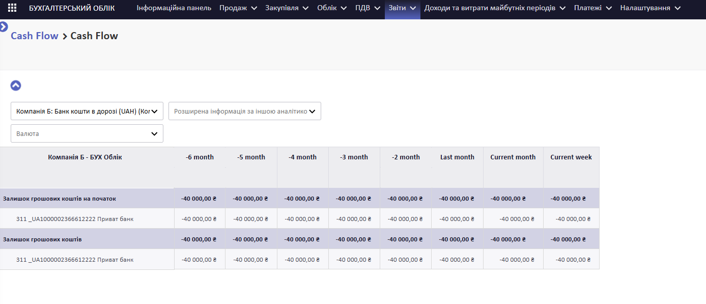Click the Current week column header
The height and width of the screenshot is (304, 706).
pos(571,157)
